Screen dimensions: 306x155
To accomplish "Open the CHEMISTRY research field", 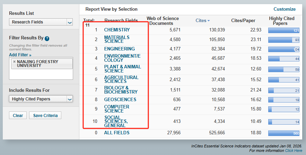I will point(117,30).
